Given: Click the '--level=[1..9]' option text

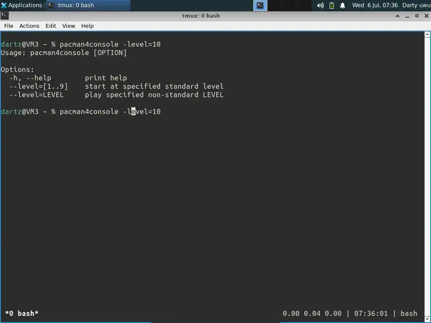Looking at the screenshot, I should tap(38, 86).
